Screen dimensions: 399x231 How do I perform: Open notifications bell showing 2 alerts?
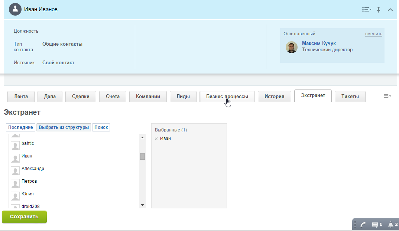point(390,224)
